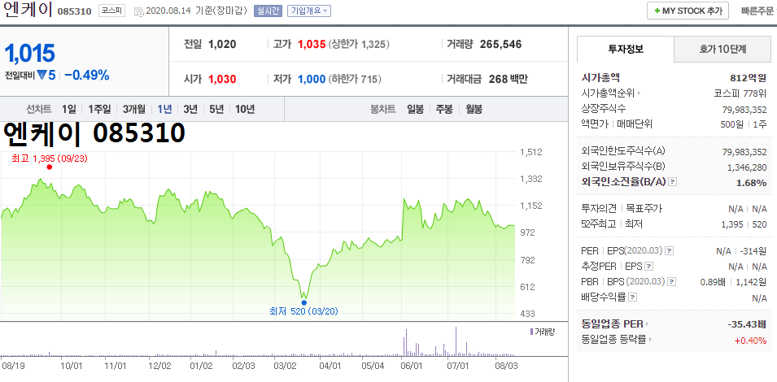The height and width of the screenshot is (382, 777).
Task: Click the 시가 value 1,030
Action: 222,79
